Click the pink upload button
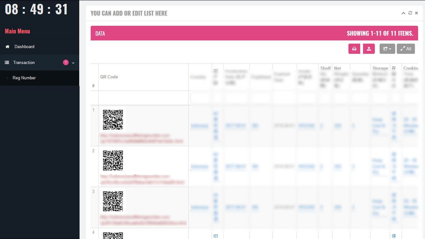 pos(369,49)
